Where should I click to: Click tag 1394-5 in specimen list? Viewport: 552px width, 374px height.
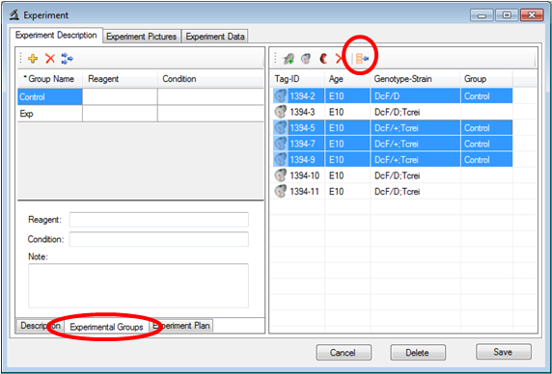[x=302, y=128]
